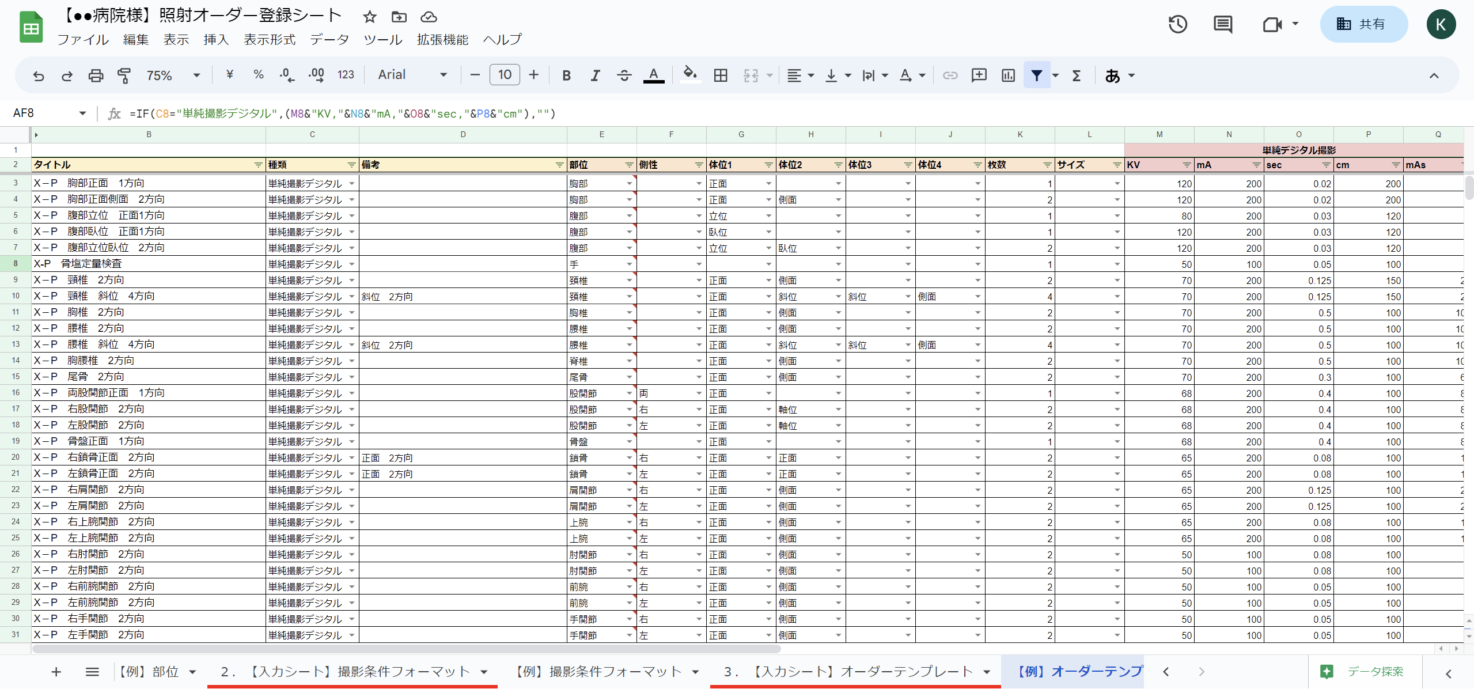Viewport: 1474px width, 689px height.
Task: Select the paint format roller
Action: [x=124, y=75]
